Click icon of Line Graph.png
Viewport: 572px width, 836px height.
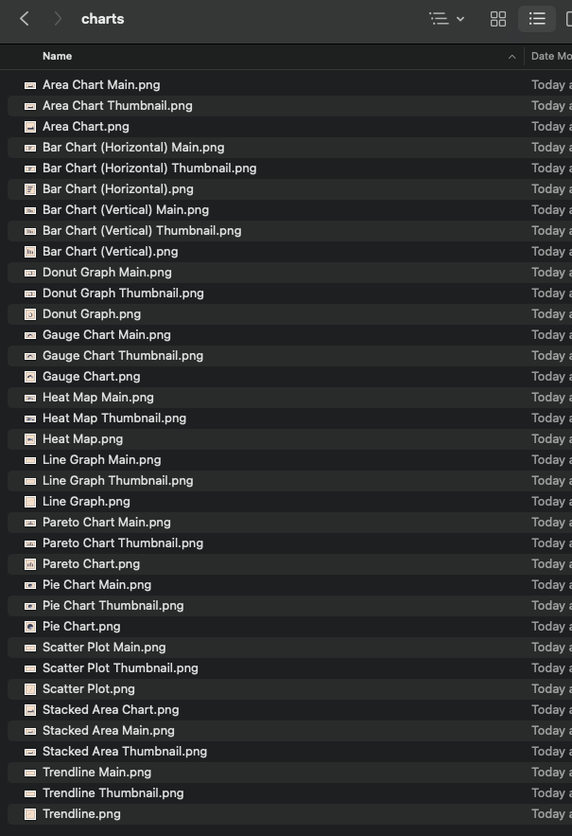pos(30,502)
